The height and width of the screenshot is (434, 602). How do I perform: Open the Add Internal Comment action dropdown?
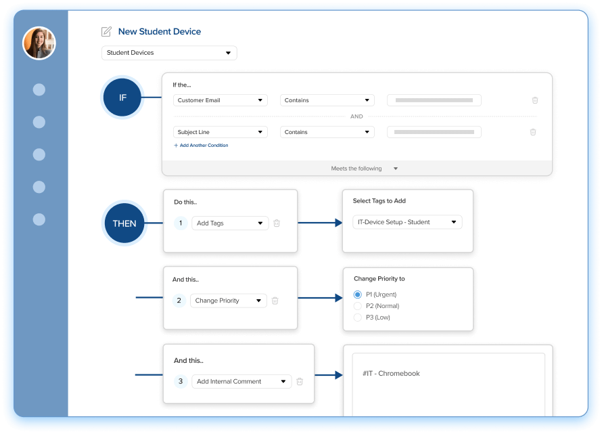tap(241, 381)
